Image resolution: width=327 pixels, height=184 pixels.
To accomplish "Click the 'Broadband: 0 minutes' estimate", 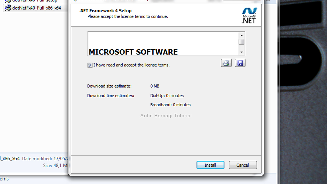I will point(170,105).
